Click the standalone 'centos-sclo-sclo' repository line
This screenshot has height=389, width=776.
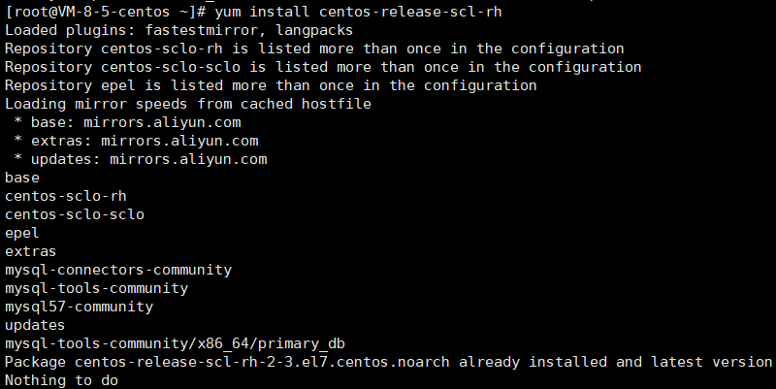[x=75, y=214]
